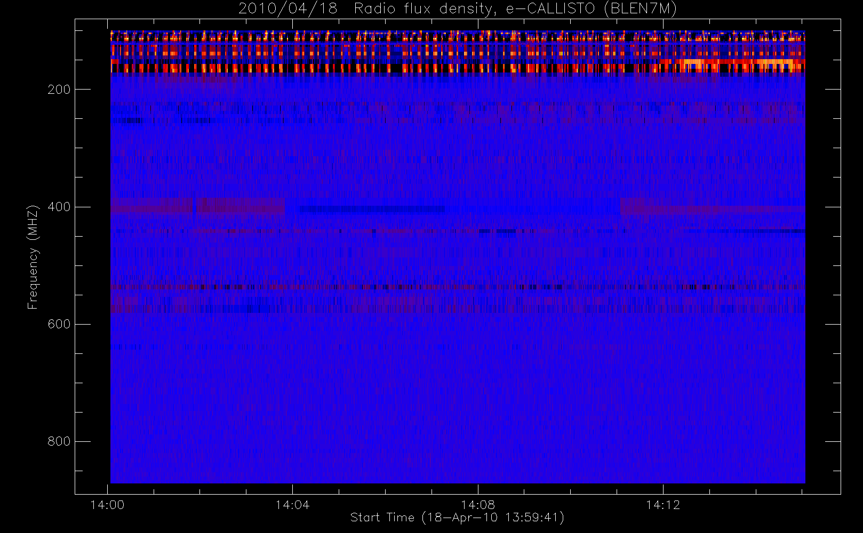Click the 14:12 time tick label
The image size is (863, 533).
click(x=663, y=505)
